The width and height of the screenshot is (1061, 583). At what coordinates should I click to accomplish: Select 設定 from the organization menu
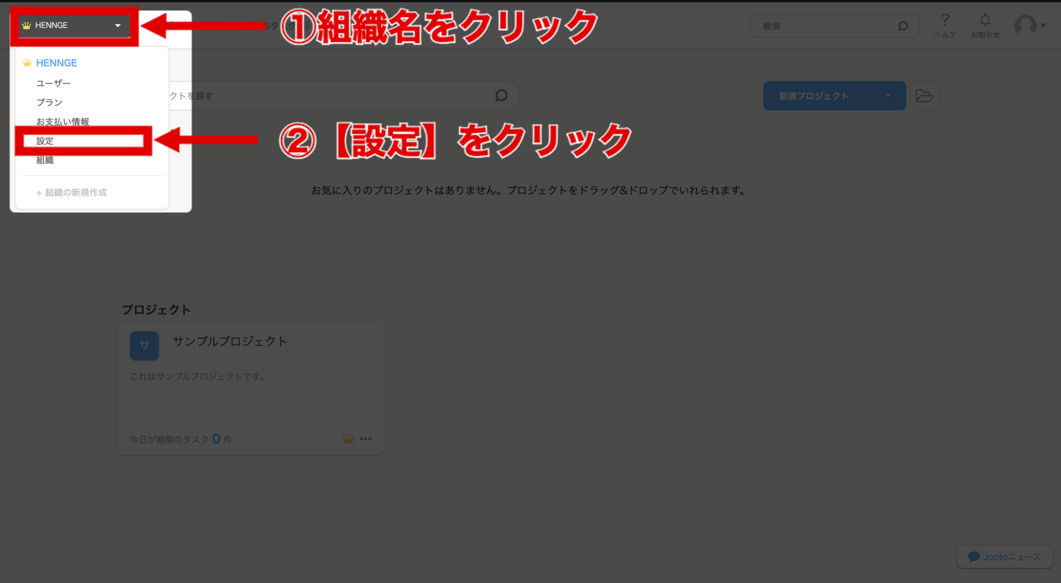pyautogui.click(x=45, y=141)
